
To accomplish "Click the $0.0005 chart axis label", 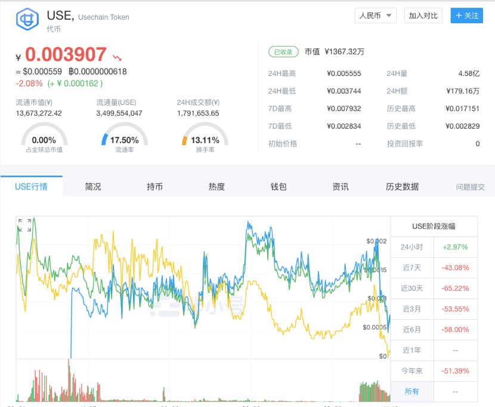I will [x=375, y=327].
